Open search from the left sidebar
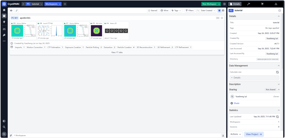The image size is (285, 138). click(4, 127)
